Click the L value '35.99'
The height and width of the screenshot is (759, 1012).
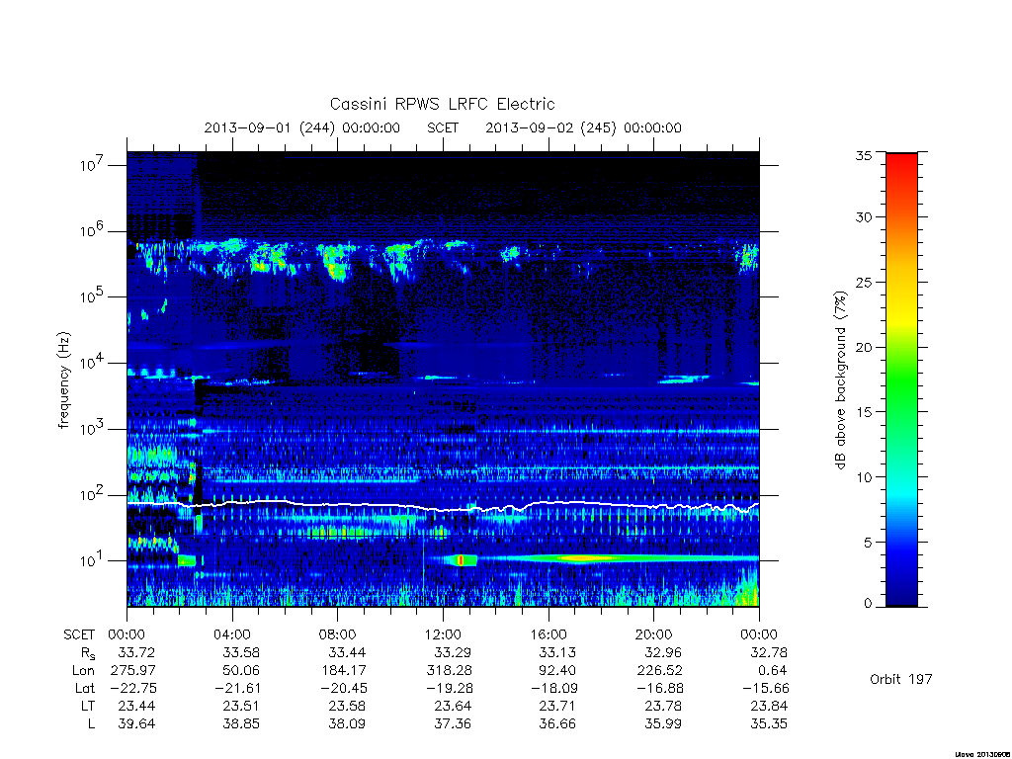pos(663,724)
